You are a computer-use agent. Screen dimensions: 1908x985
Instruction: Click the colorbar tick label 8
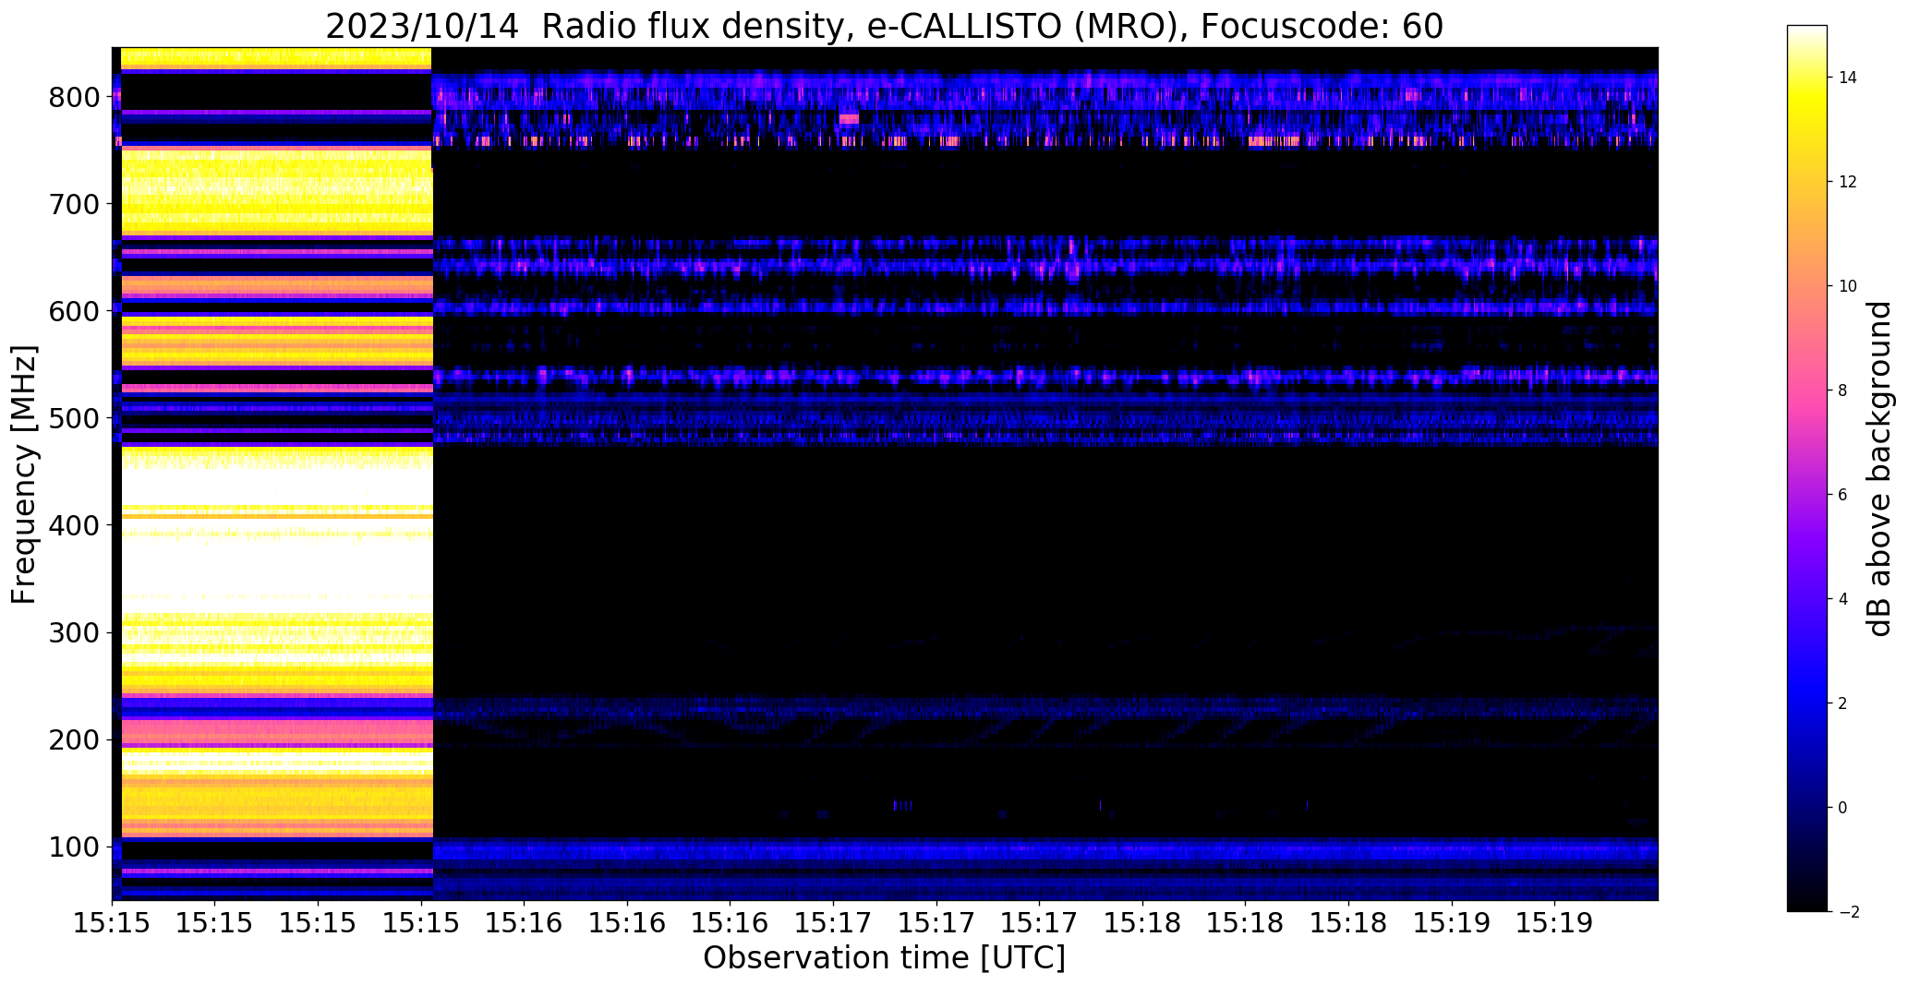pyautogui.click(x=1842, y=390)
